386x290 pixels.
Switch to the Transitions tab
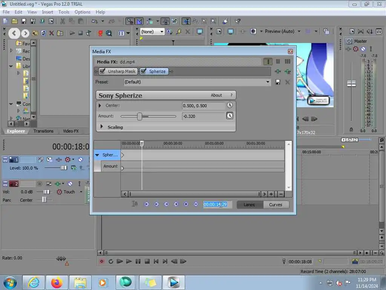coord(43,131)
